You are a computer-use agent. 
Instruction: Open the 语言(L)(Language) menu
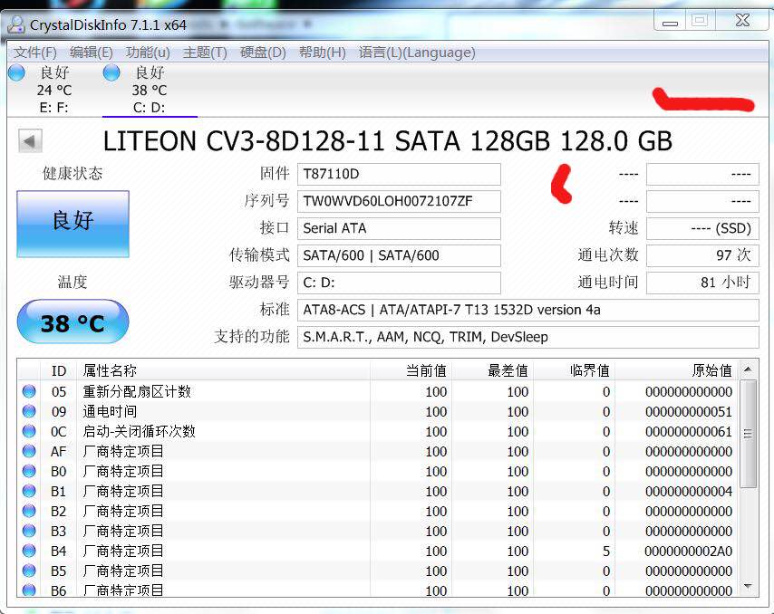(417, 53)
